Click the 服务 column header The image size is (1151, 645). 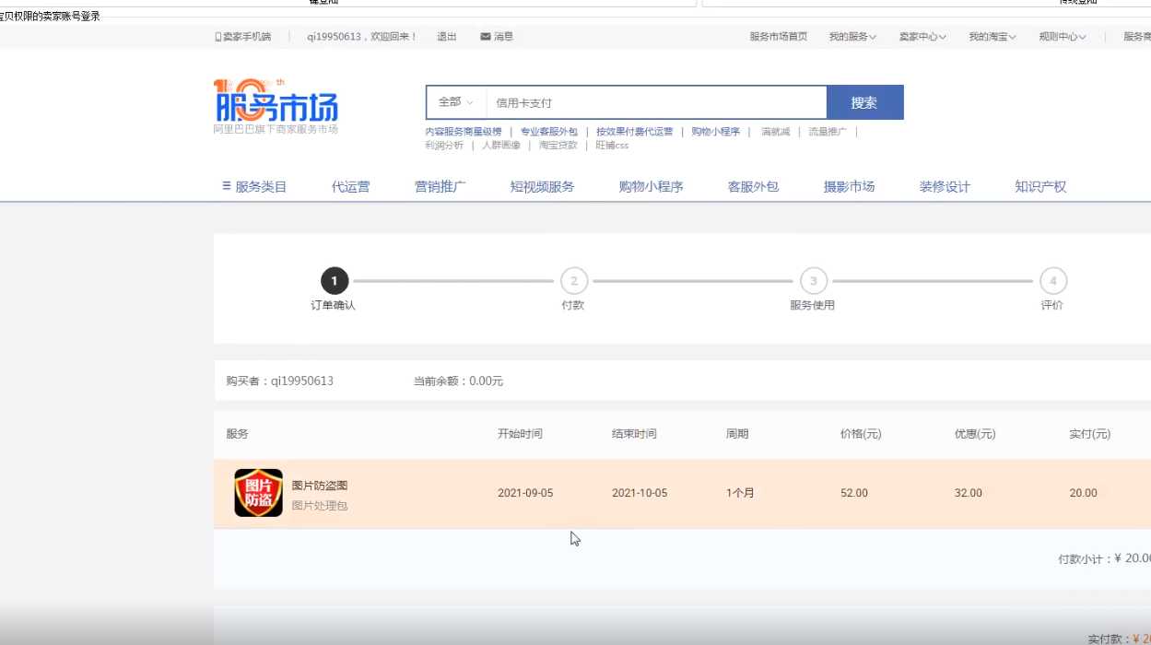(x=237, y=434)
